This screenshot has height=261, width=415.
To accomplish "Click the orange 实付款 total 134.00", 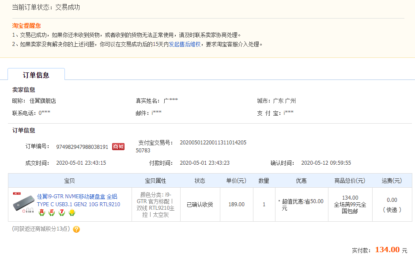I will click(387, 250).
